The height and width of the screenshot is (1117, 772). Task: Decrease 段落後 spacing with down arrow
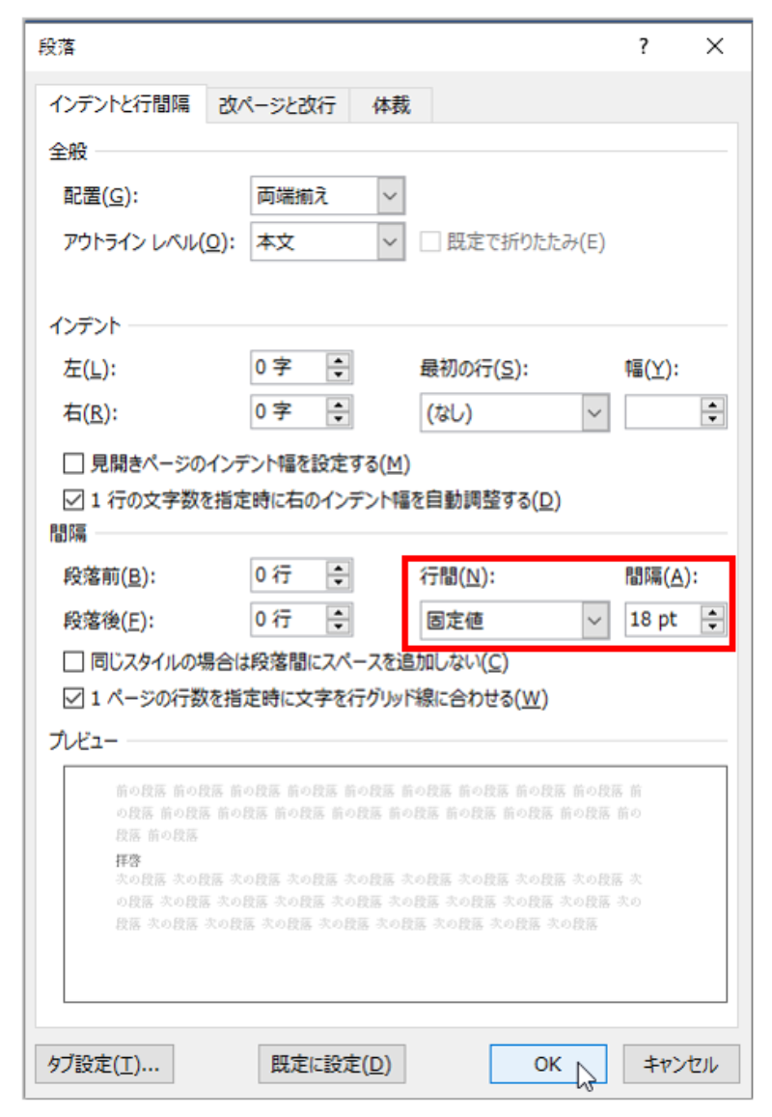[x=338, y=627]
